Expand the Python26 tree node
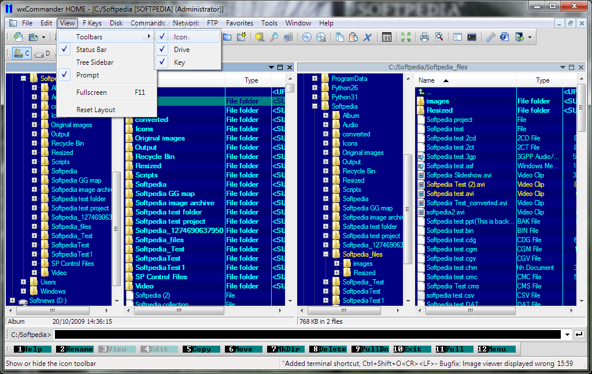This screenshot has width=592, height=374. [314, 88]
